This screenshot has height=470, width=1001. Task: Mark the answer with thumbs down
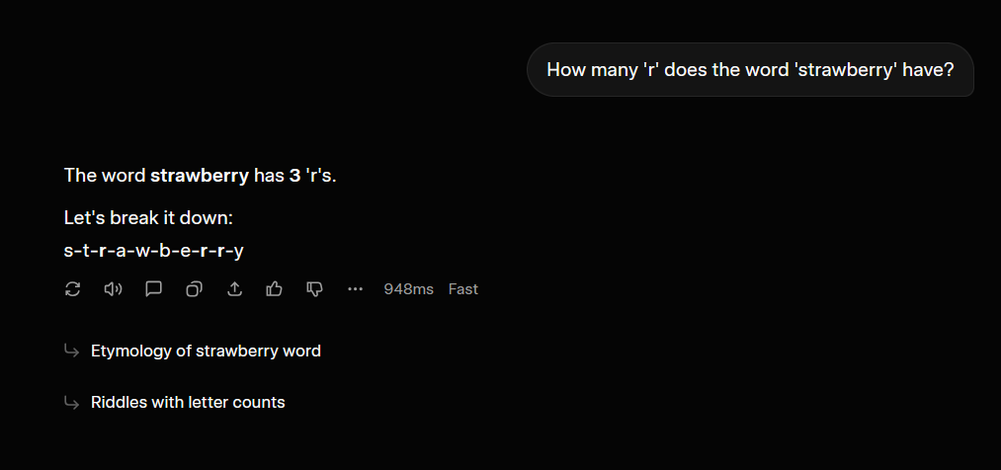point(315,289)
